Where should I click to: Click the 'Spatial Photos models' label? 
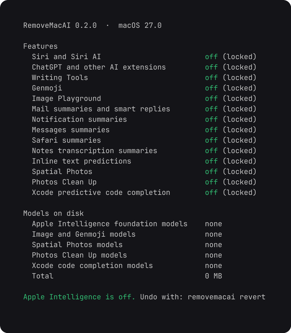coord(77,245)
